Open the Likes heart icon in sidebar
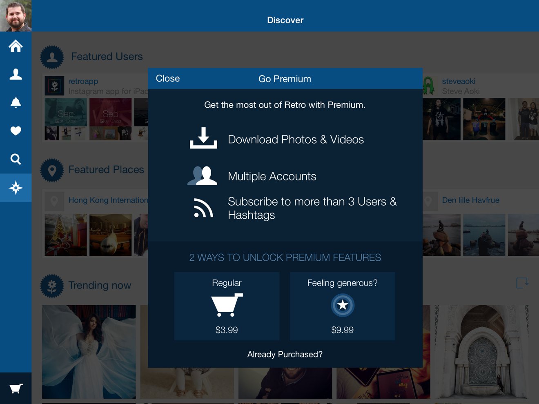This screenshot has height=404, width=539. click(x=16, y=131)
